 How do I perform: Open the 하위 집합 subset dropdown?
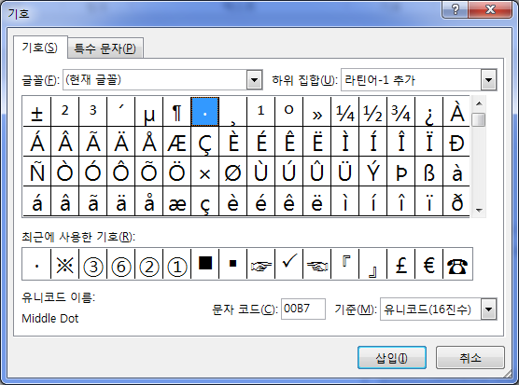pos(488,79)
